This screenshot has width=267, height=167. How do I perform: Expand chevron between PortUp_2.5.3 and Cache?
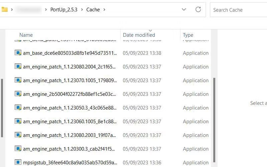tap(82, 10)
